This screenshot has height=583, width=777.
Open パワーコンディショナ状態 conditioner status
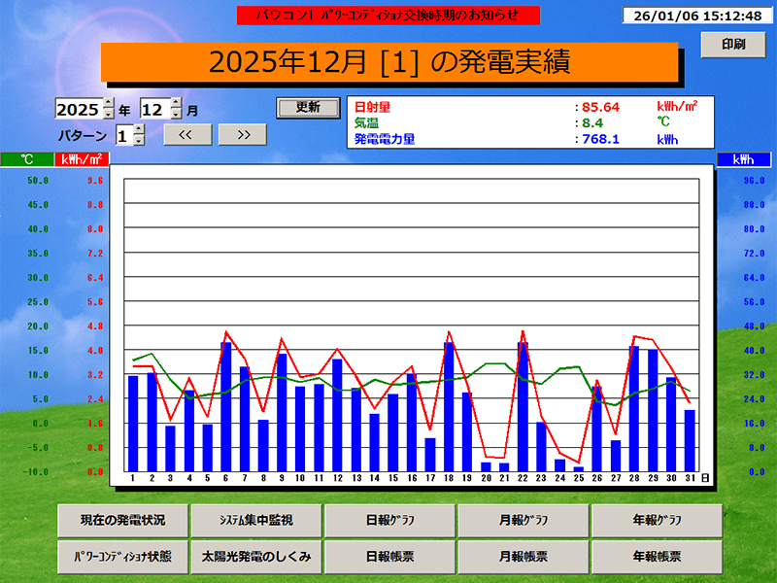(122, 557)
